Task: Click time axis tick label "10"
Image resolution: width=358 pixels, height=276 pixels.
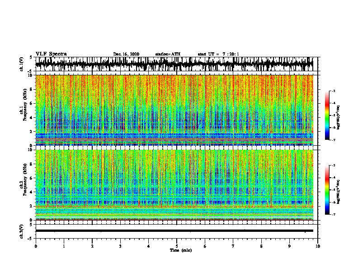Action: pos(318,246)
